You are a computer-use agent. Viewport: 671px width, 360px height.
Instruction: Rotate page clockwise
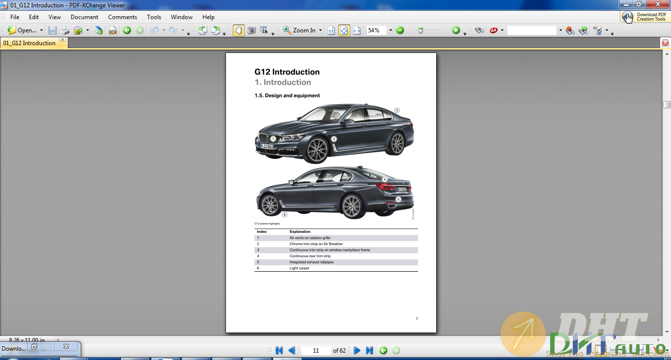point(216,30)
